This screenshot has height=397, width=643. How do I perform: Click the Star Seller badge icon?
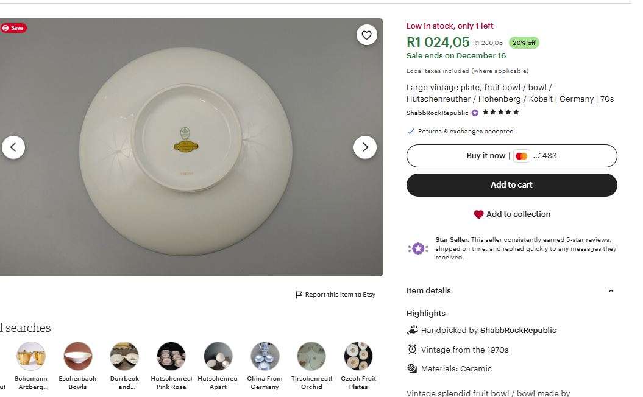pos(418,248)
